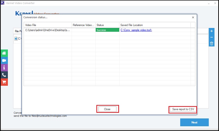Open the shopping cart buy icon
Screen dimensions: 219x131
4,82
